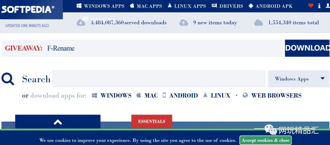Collapse the panel with the up chevron button
The image size is (330, 145).
(x=58, y=122)
